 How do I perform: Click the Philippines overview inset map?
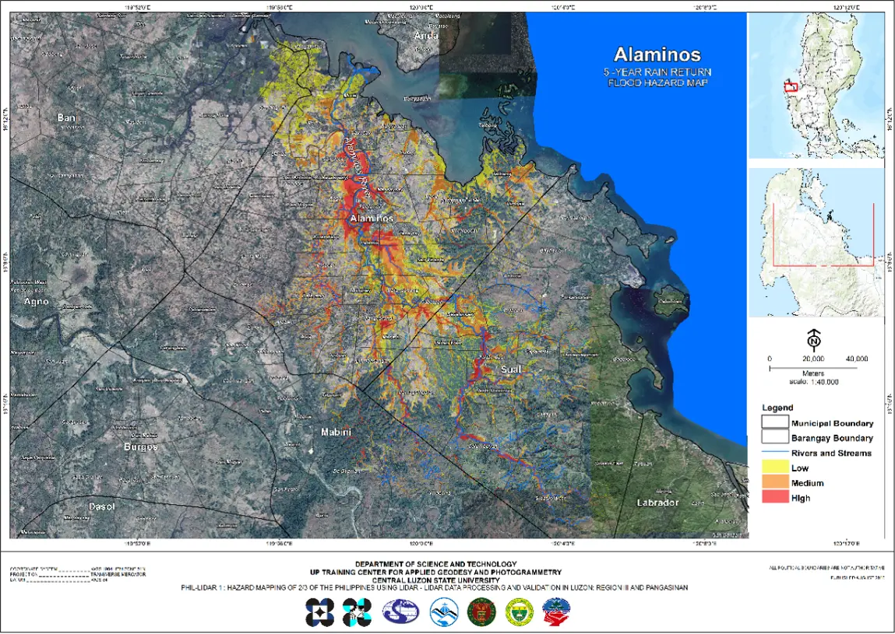pos(816,86)
